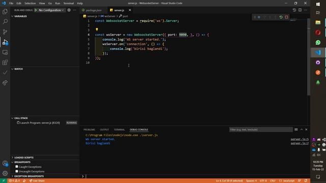The height and width of the screenshot is (183, 326).
Task: Open Run and Debug more actions menu
Action: [74, 10]
